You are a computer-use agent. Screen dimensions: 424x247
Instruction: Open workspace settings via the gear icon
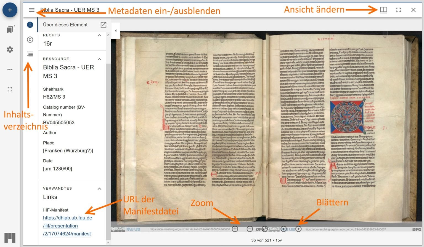click(x=10, y=50)
